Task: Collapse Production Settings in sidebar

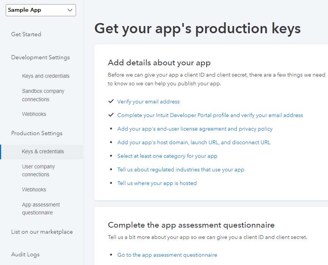Action: coord(37,133)
